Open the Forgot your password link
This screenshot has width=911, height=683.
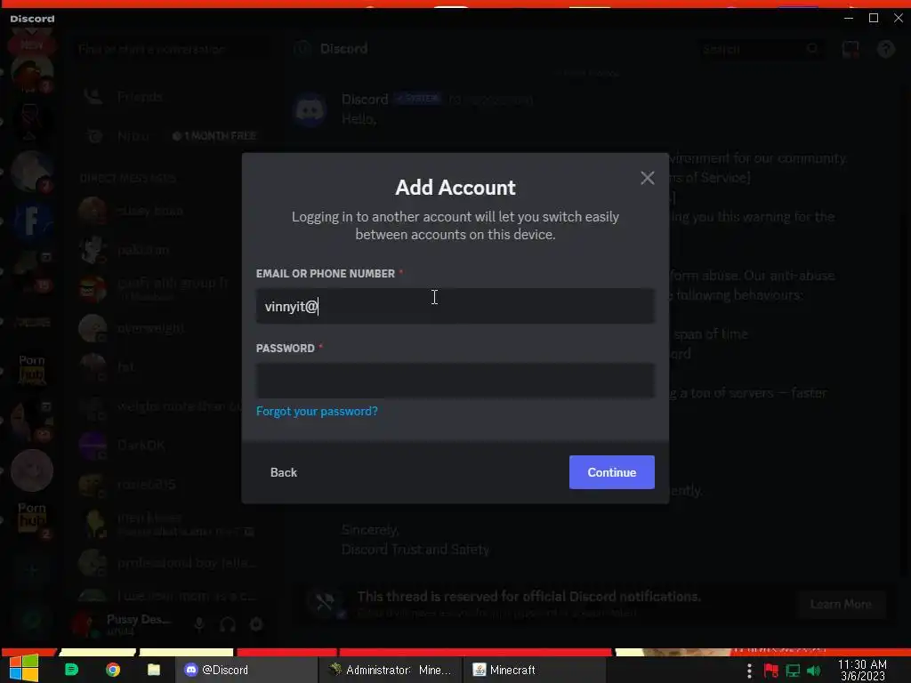click(317, 411)
